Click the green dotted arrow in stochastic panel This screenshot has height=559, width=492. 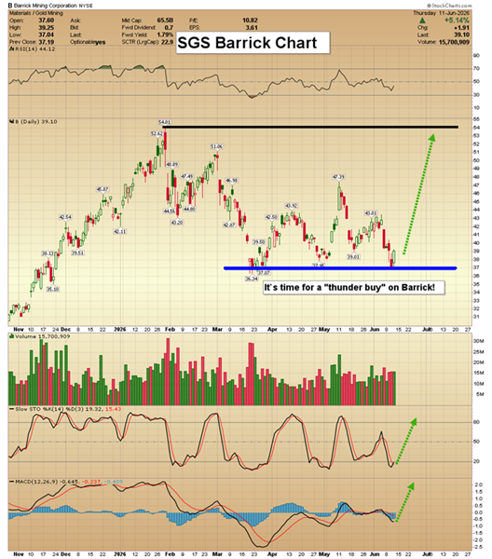point(405,442)
